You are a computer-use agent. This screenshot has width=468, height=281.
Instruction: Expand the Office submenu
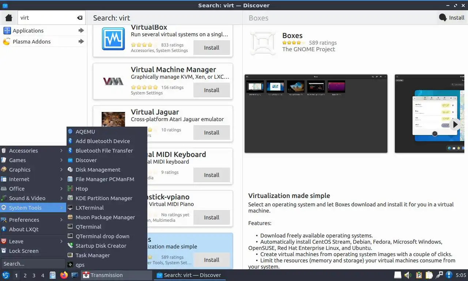[x=33, y=189]
